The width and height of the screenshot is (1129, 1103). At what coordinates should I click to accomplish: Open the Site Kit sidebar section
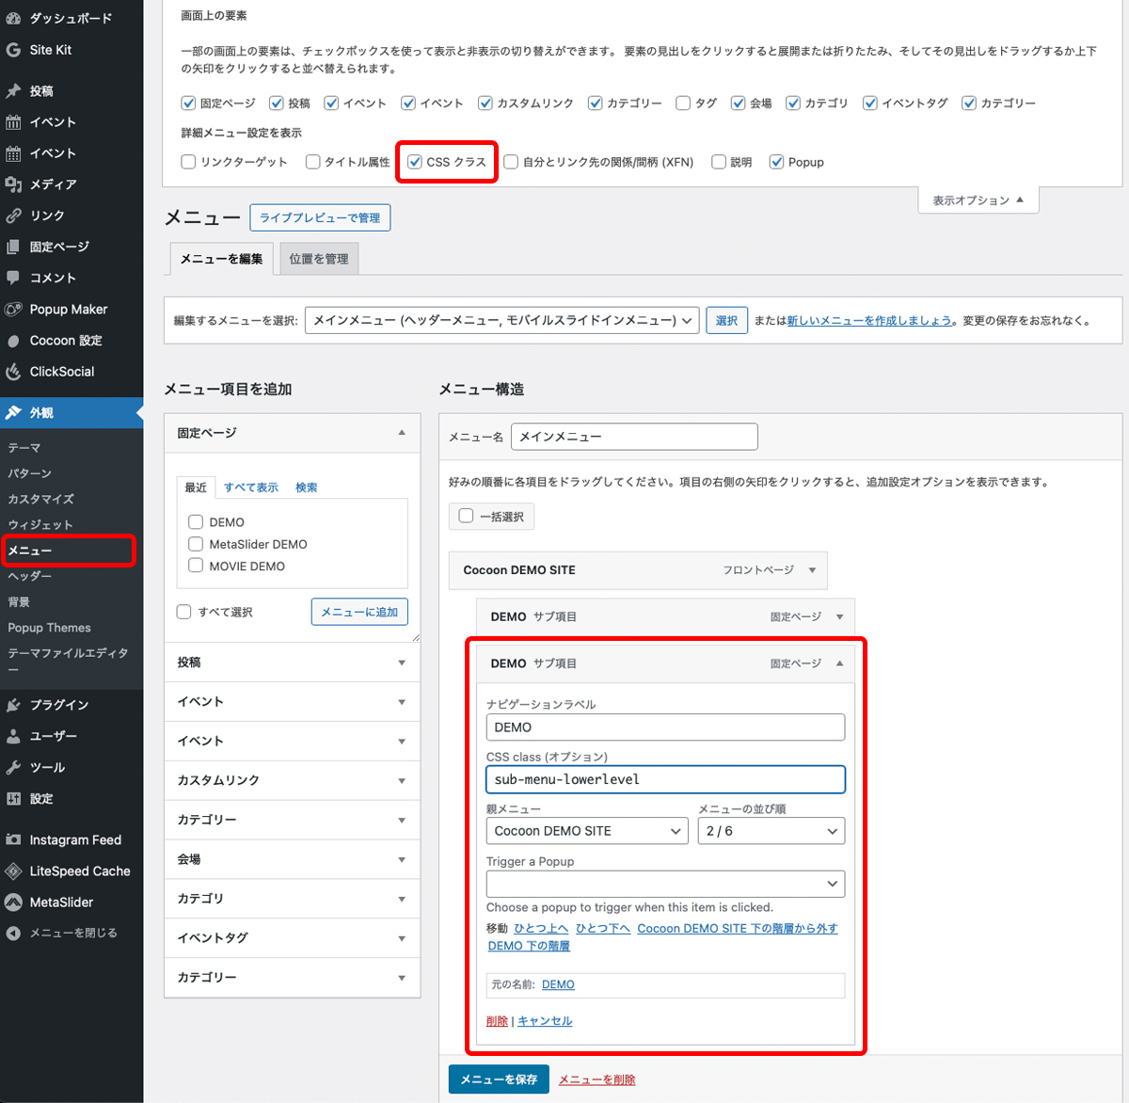point(52,50)
